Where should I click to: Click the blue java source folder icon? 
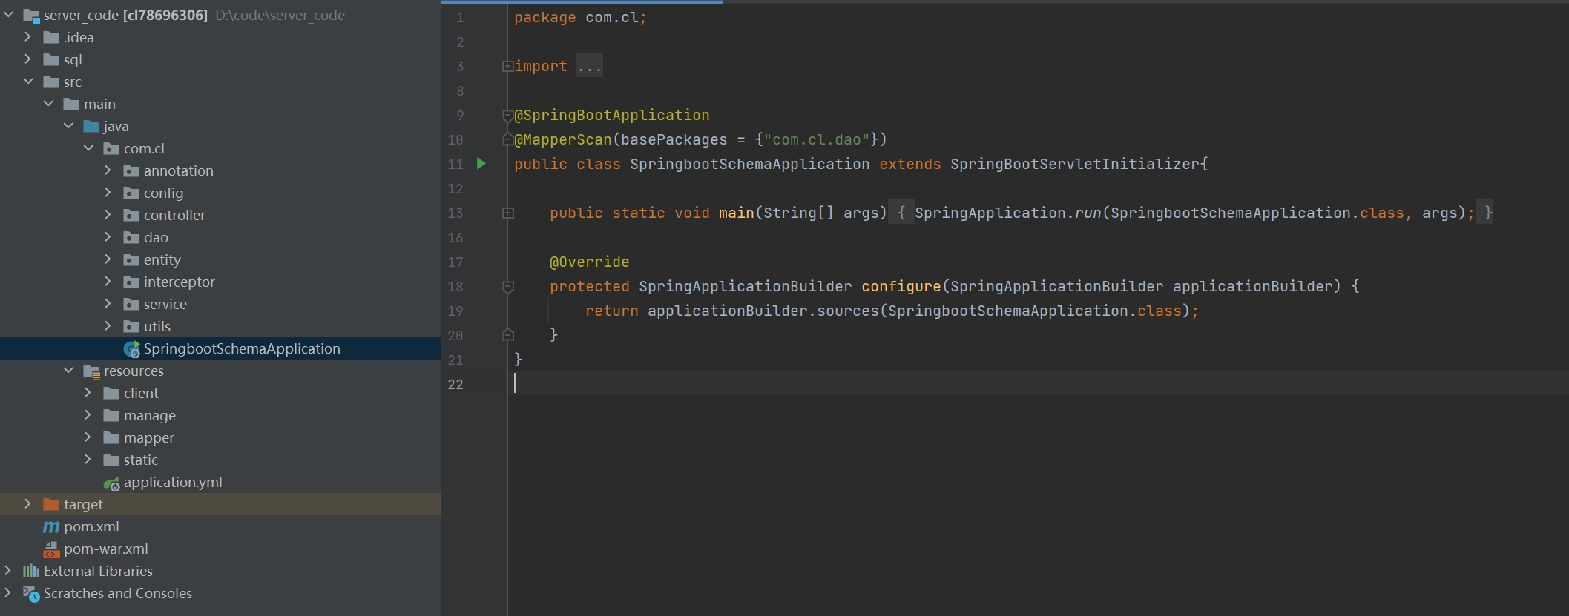[x=91, y=126]
